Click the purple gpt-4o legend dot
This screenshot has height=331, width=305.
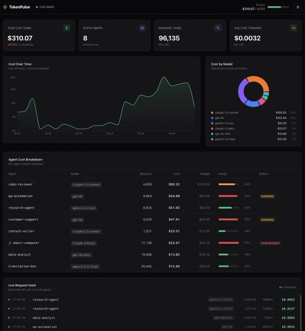click(x=212, y=118)
